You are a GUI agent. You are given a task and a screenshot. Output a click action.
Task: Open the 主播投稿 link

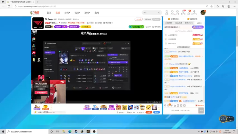(173, 19)
